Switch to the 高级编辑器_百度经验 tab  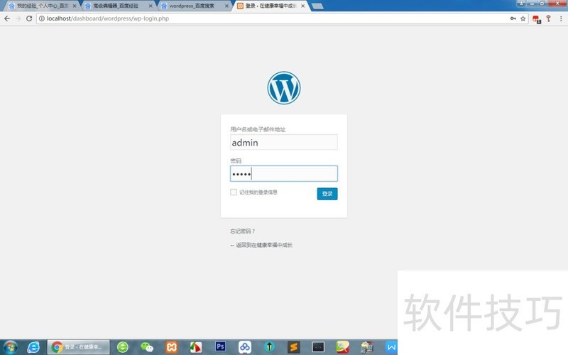tap(119, 6)
